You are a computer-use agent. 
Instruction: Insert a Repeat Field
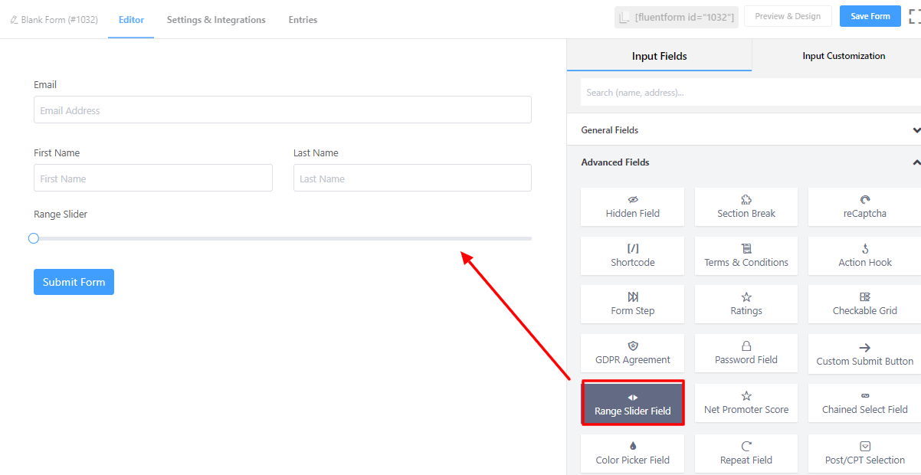pos(746,454)
